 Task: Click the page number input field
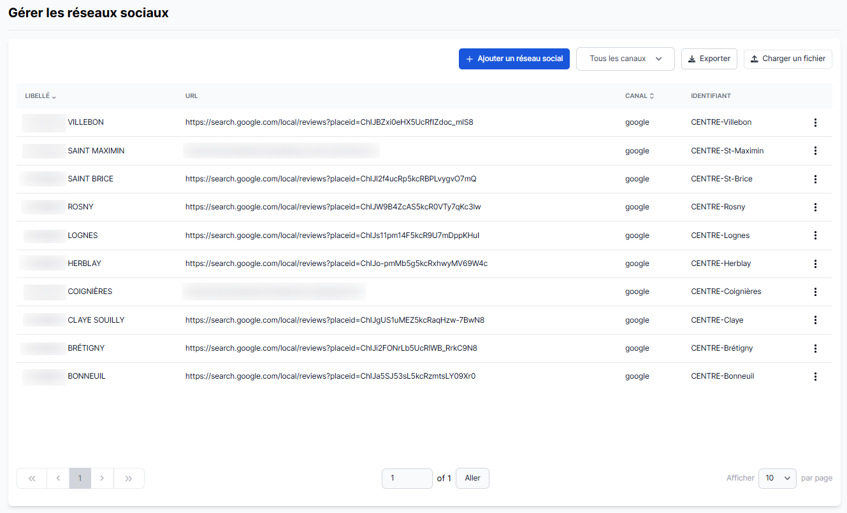pyautogui.click(x=407, y=479)
